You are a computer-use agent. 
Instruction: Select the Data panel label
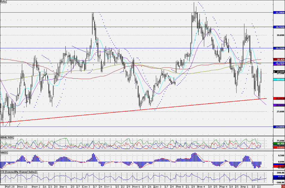tap(4, 2)
